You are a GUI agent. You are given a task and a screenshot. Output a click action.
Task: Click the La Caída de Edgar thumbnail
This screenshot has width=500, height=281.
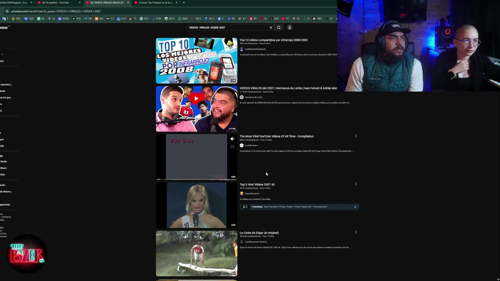196,253
